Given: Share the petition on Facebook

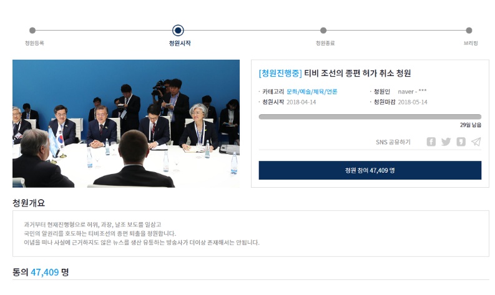Looking at the screenshot, I should pyautogui.click(x=431, y=142).
